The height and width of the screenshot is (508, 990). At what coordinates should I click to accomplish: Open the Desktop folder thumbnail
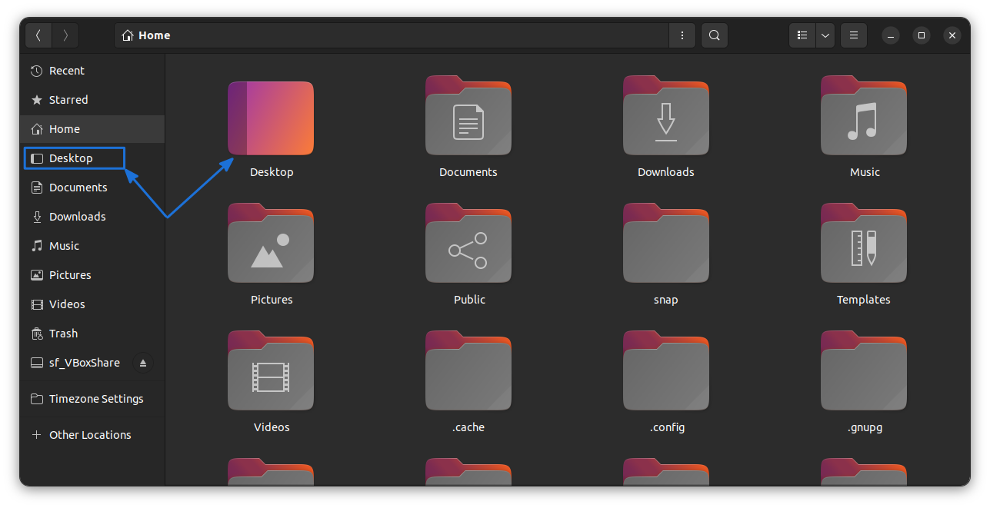coord(271,118)
